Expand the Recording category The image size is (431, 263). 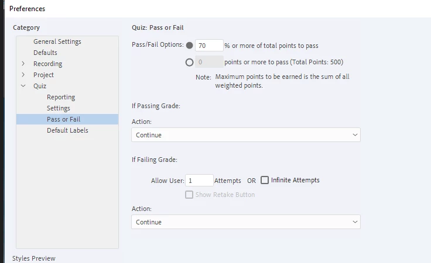23,64
